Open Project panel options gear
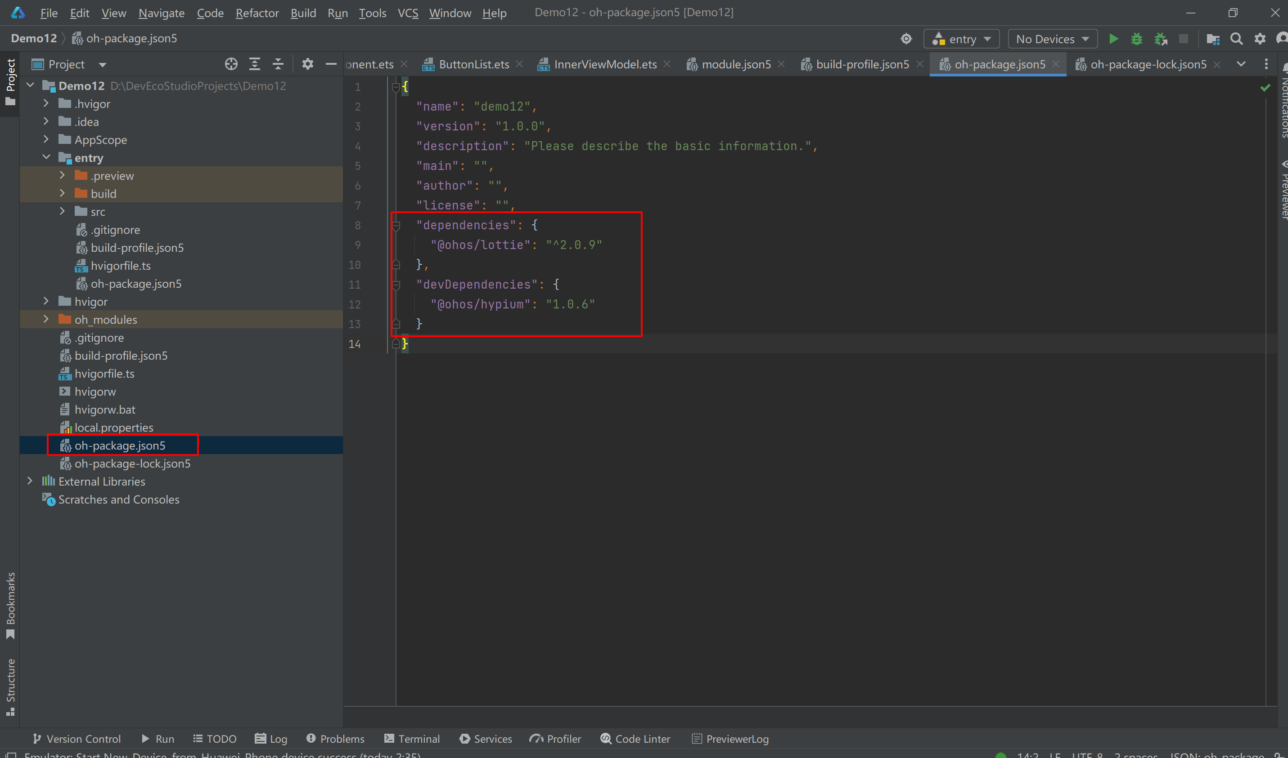The width and height of the screenshot is (1288, 758). [x=307, y=64]
